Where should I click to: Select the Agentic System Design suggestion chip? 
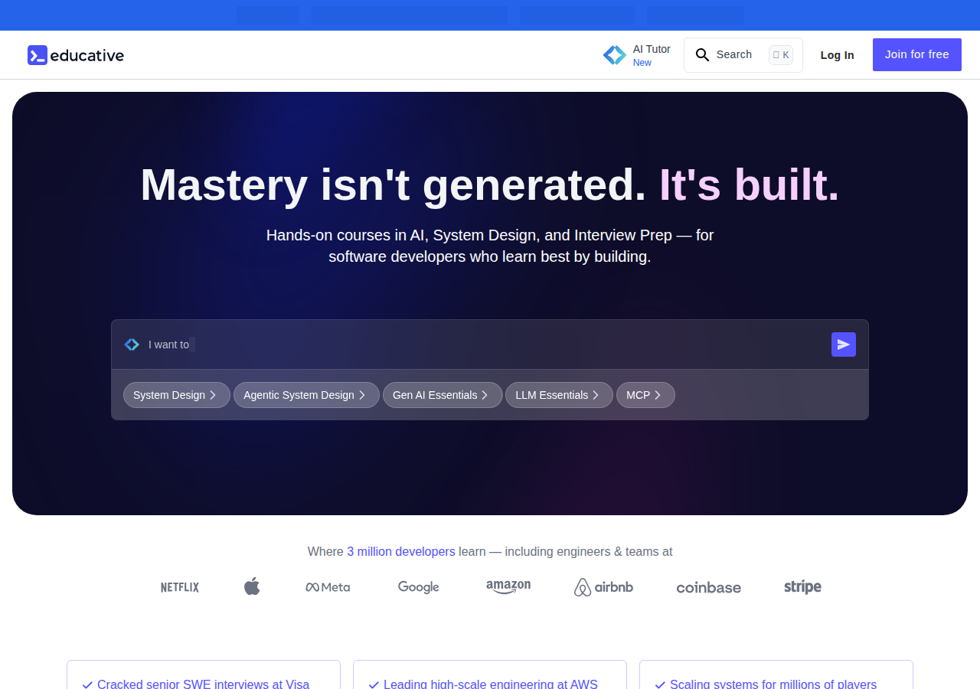click(306, 395)
